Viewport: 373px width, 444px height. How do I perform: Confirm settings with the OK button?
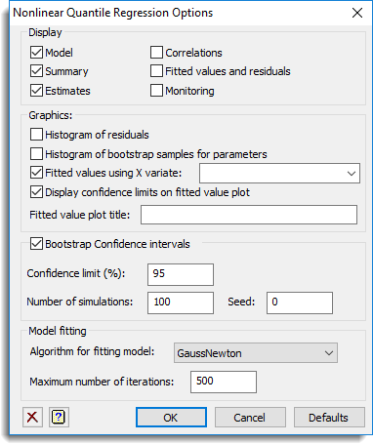pos(171,418)
